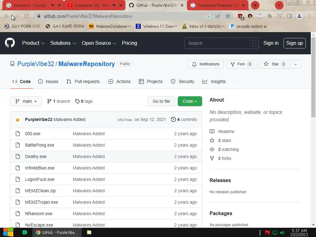The image size is (316, 237).
Task: Open the Google icon in address bar
Action: point(208,16)
